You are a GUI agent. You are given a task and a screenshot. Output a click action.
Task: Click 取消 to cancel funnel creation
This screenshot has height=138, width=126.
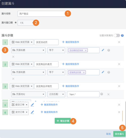[x=108, y=134]
